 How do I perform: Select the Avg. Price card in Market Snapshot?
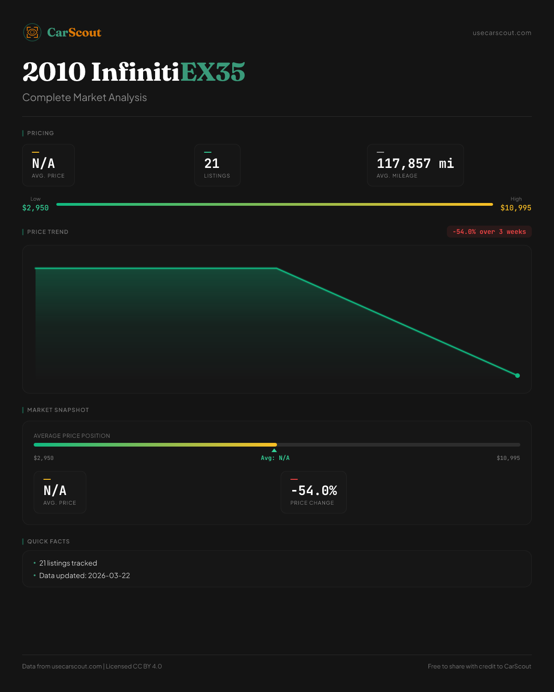(60, 492)
